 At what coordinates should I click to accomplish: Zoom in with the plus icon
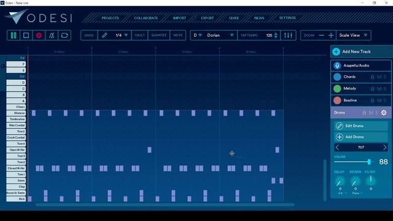point(331,36)
